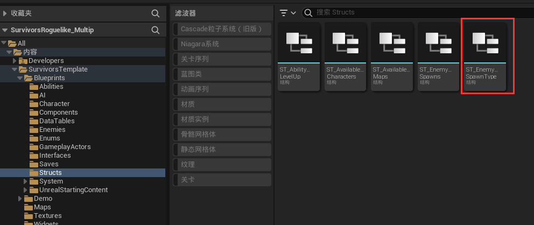Image resolution: width=534 pixels, height=225 pixels.
Task: Collapse the SurvivorsTemplate folder arrow
Action: [x=15, y=69]
